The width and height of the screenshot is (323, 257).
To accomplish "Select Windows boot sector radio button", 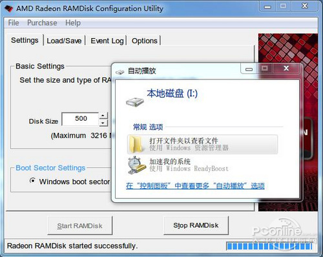I will pyautogui.click(x=32, y=180).
